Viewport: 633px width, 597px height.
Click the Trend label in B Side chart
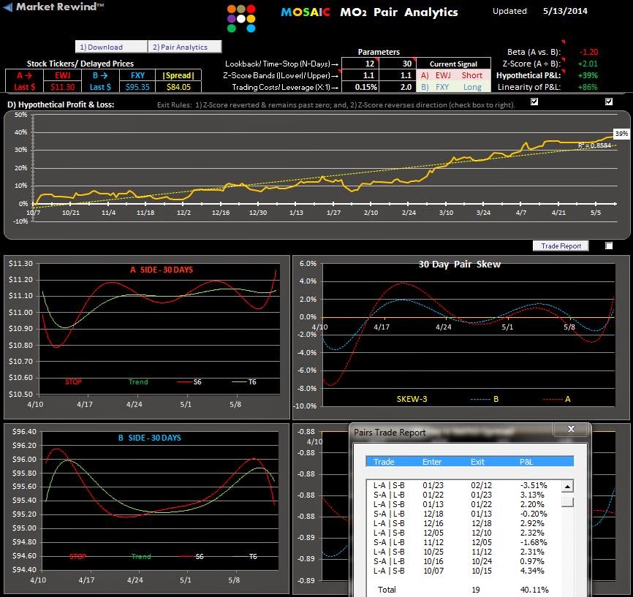(141, 557)
